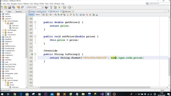This screenshot has width=171, height=96.
Task: Open the editor tabs list dropdown arrow
Action: (169, 11)
